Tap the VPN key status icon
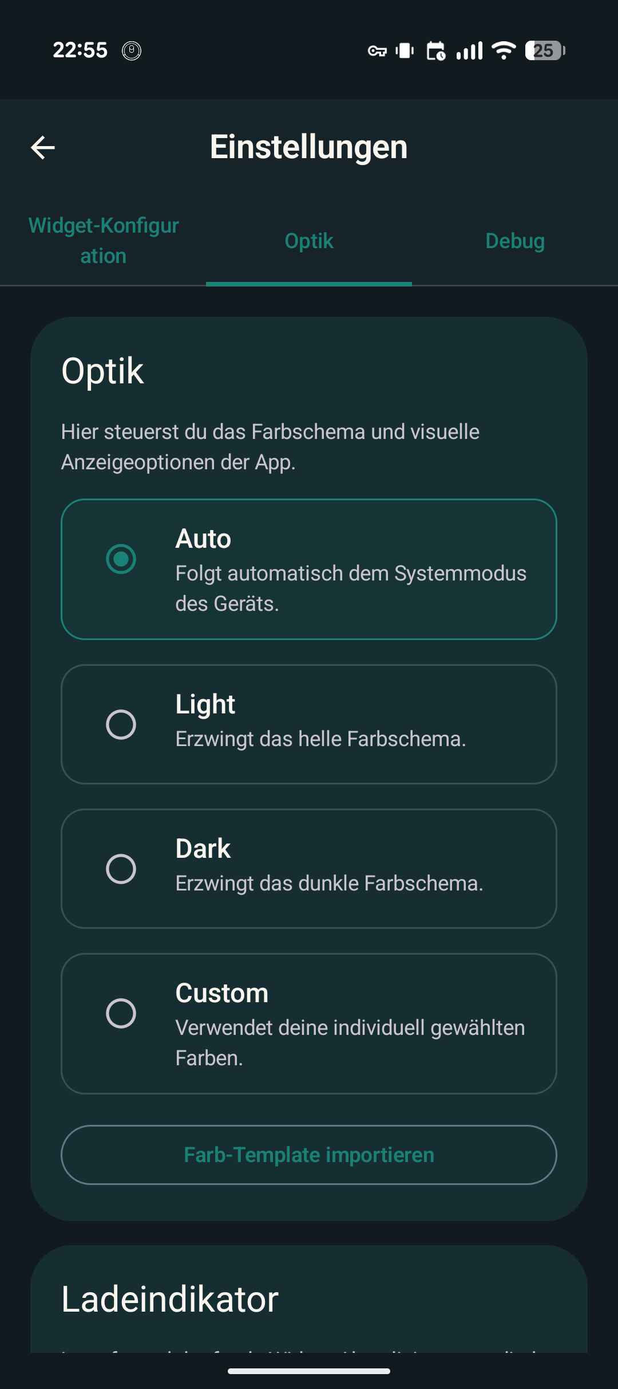 [x=377, y=51]
